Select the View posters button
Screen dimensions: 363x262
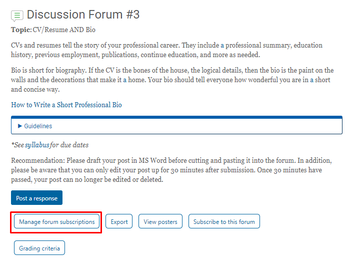[160, 221]
